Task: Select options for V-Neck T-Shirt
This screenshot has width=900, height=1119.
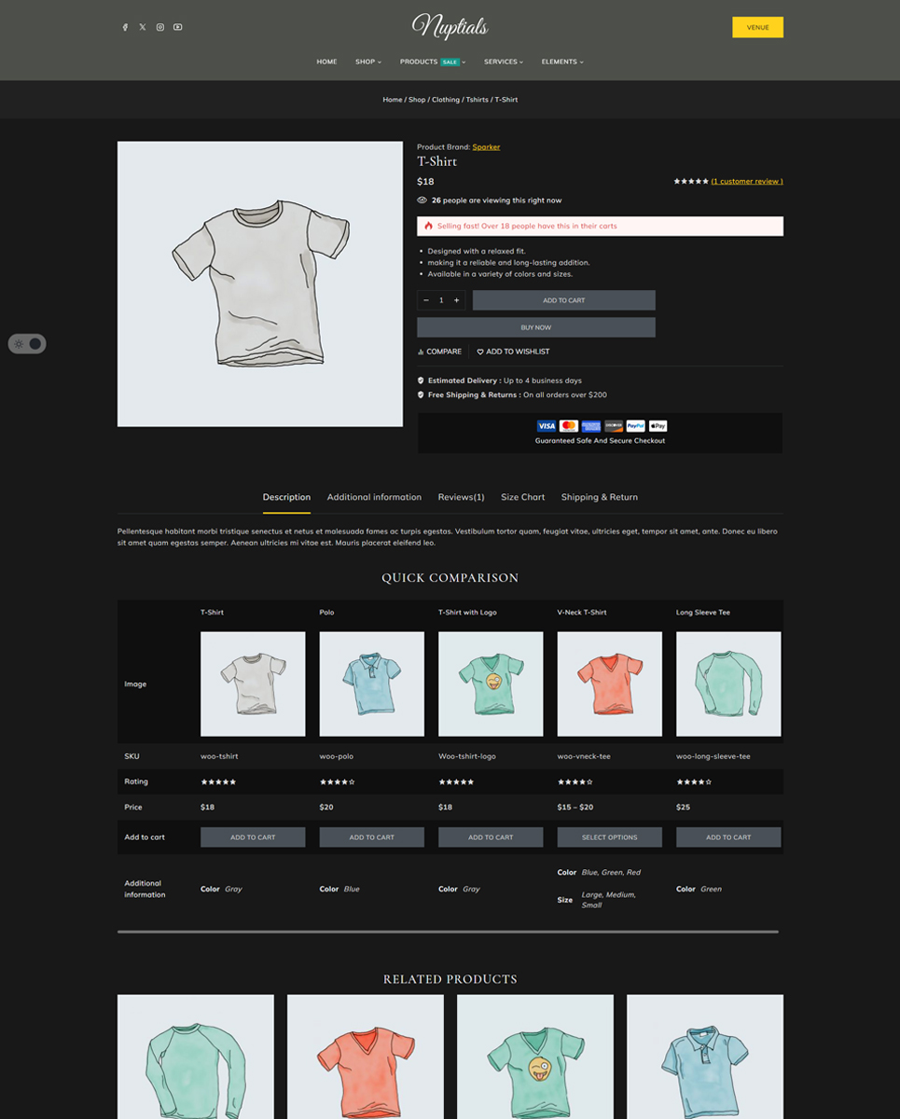Action: [x=610, y=837]
